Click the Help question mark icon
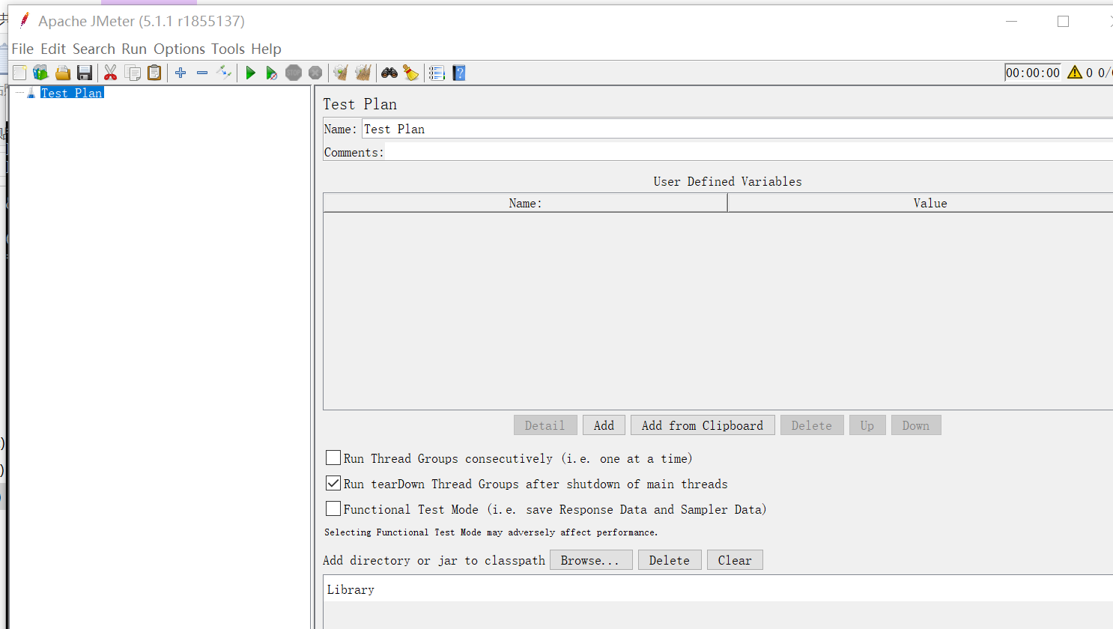The height and width of the screenshot is (629, 1113). coord(459,73)
